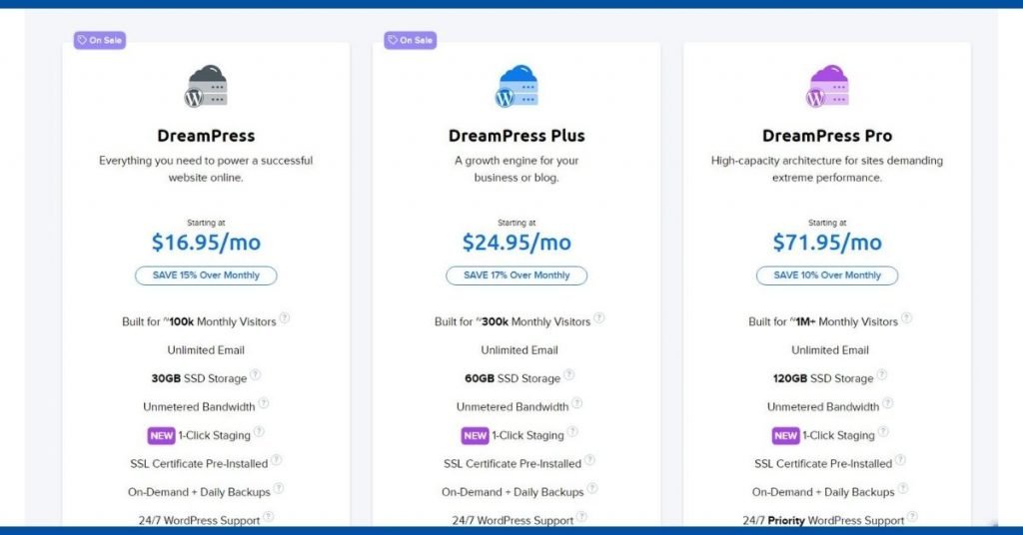
Task: Open SSL Certificate help icon in DreamPress Pro card
Action: tap(900, 461)
